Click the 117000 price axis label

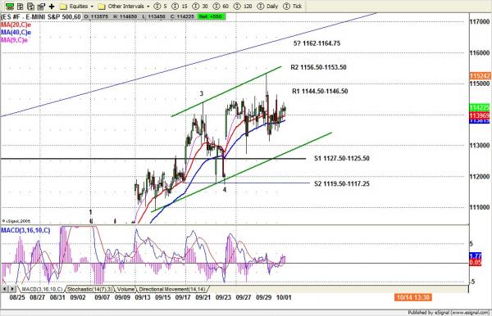(480, 21)
